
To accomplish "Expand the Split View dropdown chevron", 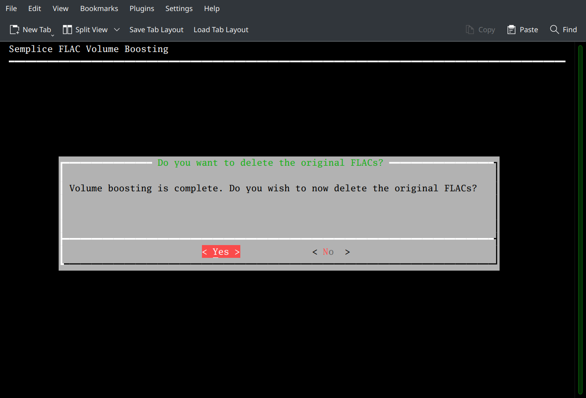I will point(117,30).
